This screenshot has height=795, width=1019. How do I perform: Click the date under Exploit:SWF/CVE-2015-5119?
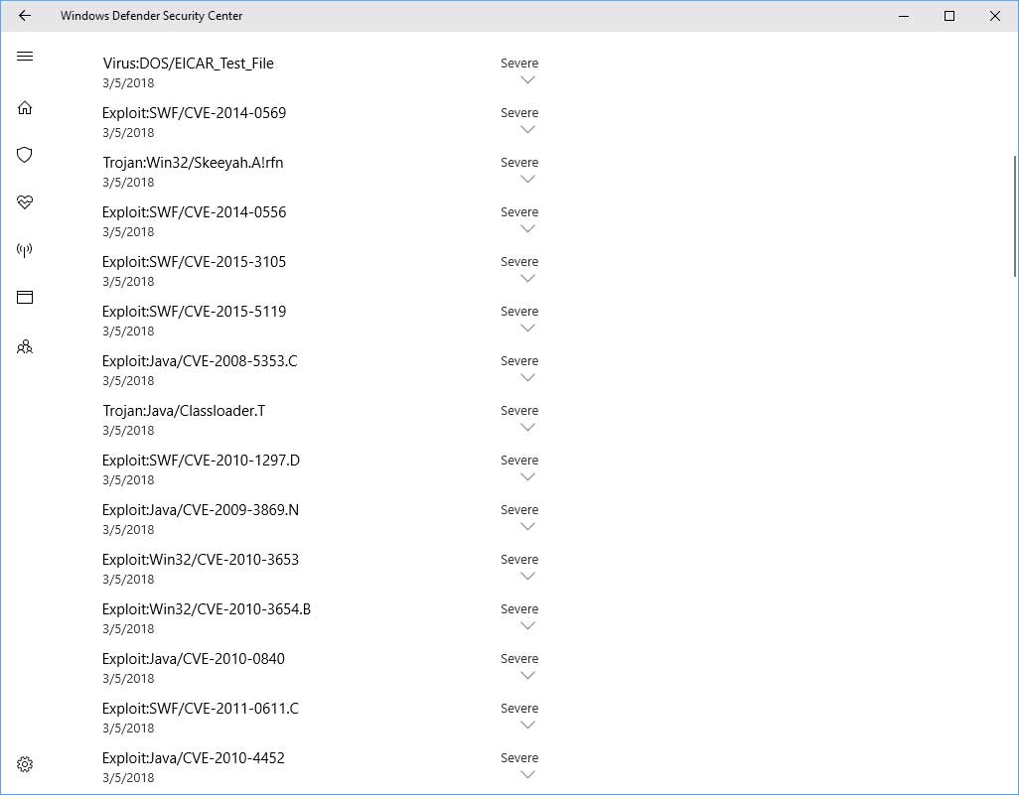tap(128, 331)
